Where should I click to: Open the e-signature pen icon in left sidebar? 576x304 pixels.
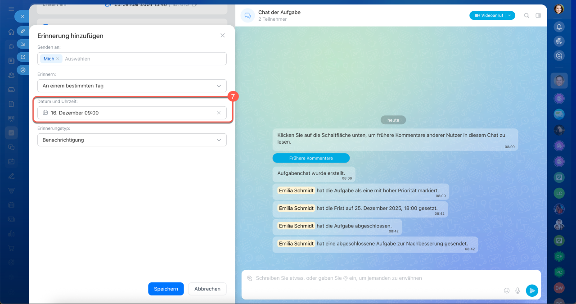coord(11,176)
